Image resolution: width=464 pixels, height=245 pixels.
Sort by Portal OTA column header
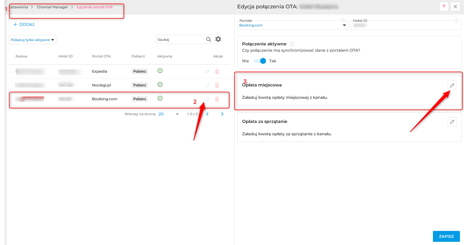[x=101, y=56]
